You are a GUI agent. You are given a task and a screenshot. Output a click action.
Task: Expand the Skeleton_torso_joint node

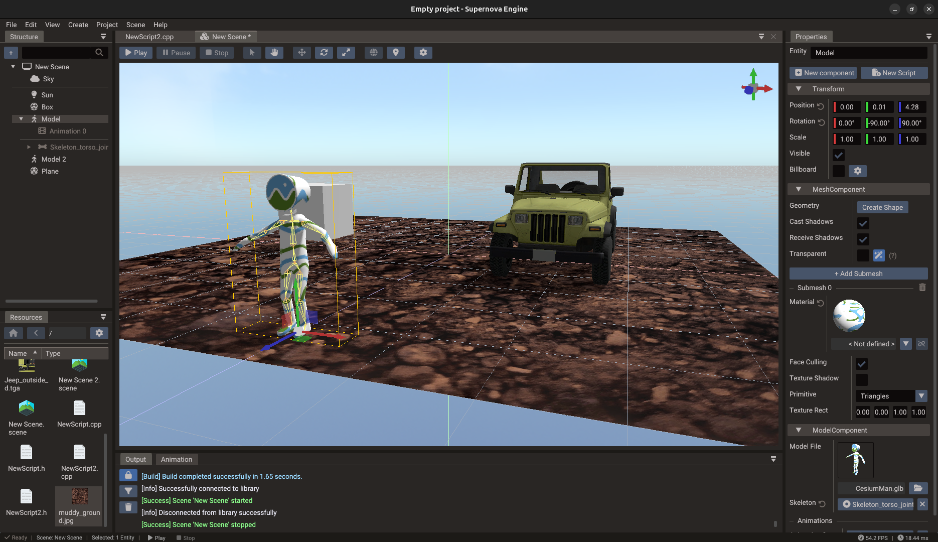[29, 147]
